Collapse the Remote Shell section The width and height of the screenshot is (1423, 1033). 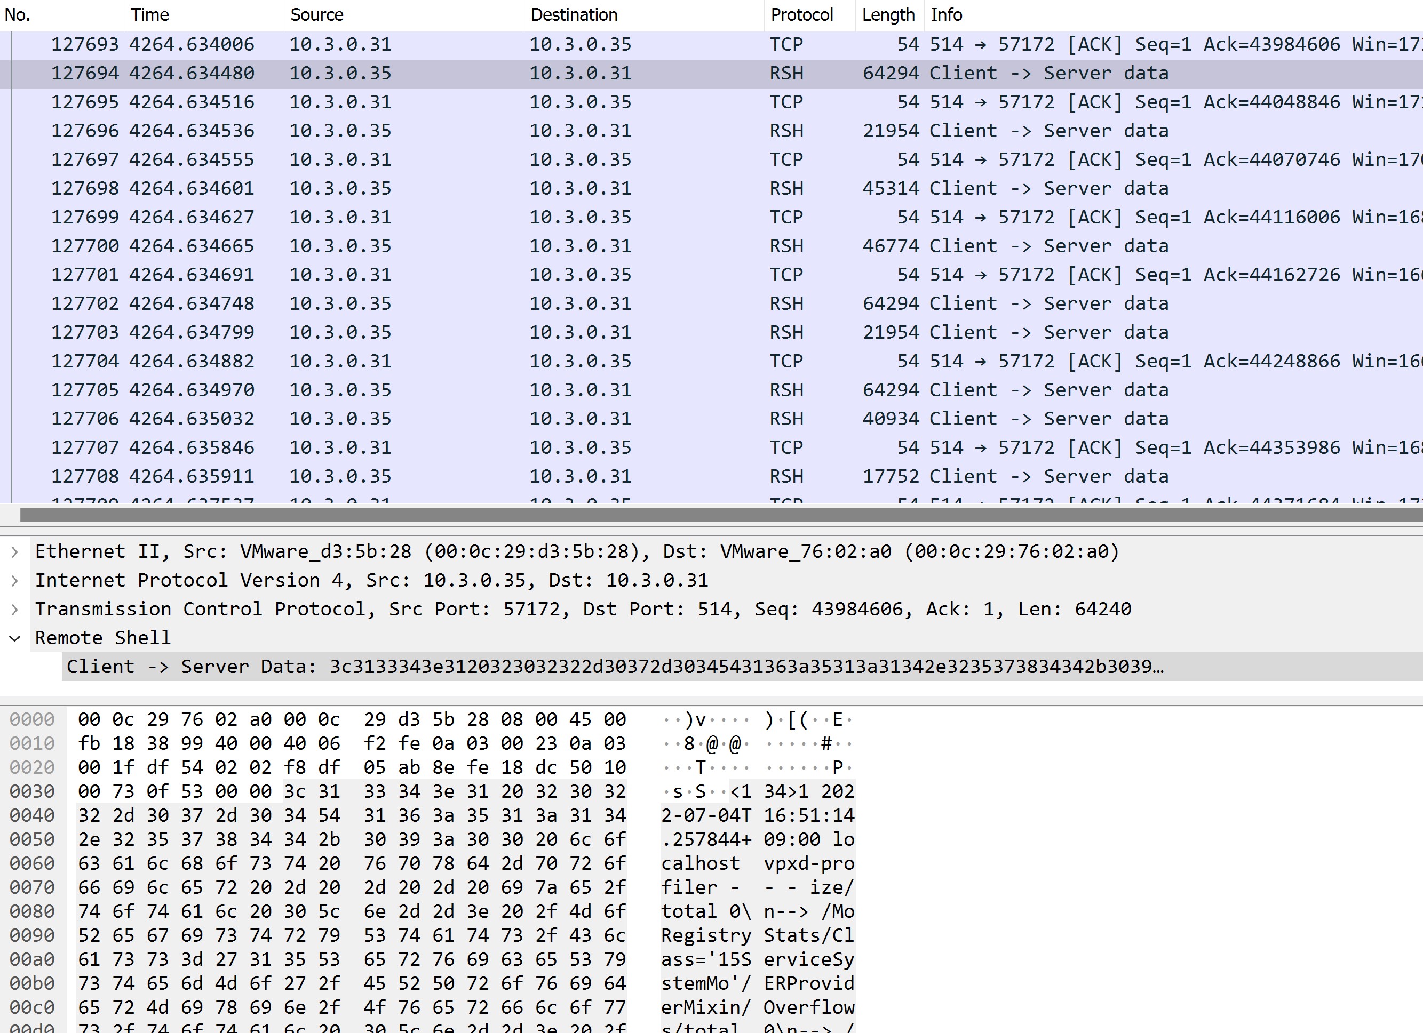pos(14,637)
